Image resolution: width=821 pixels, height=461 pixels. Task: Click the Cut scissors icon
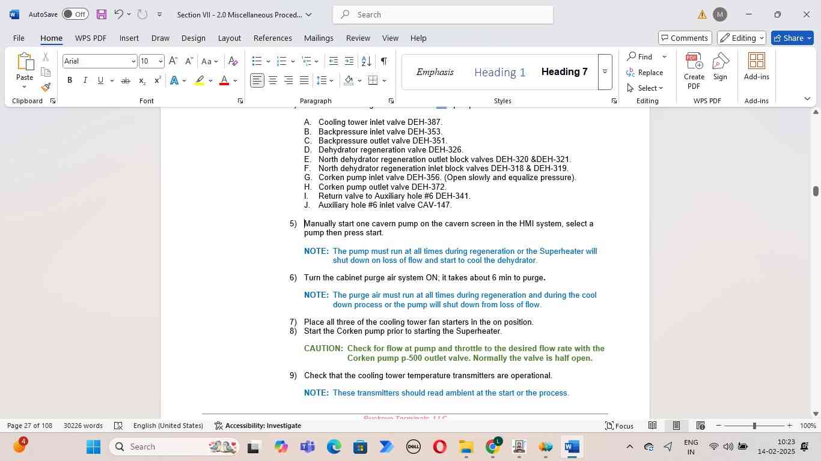click(46, 57)
